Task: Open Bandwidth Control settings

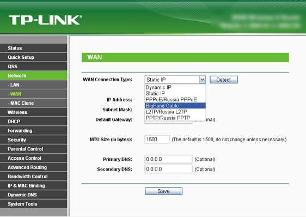Action: point(33,177)
